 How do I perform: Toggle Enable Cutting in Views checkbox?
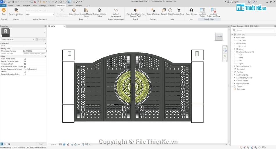pyautogui.click(x=25, y=61)
